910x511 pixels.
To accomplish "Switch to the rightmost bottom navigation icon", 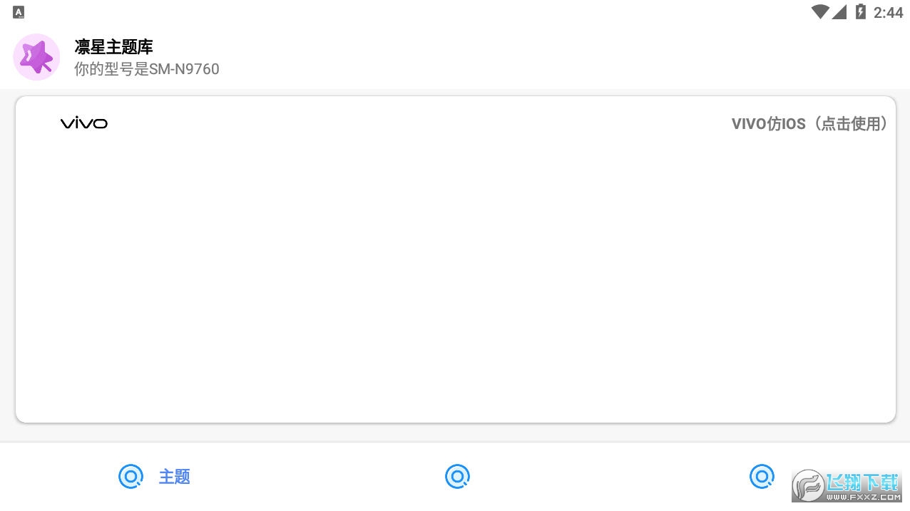I will [x=762, y=476].
